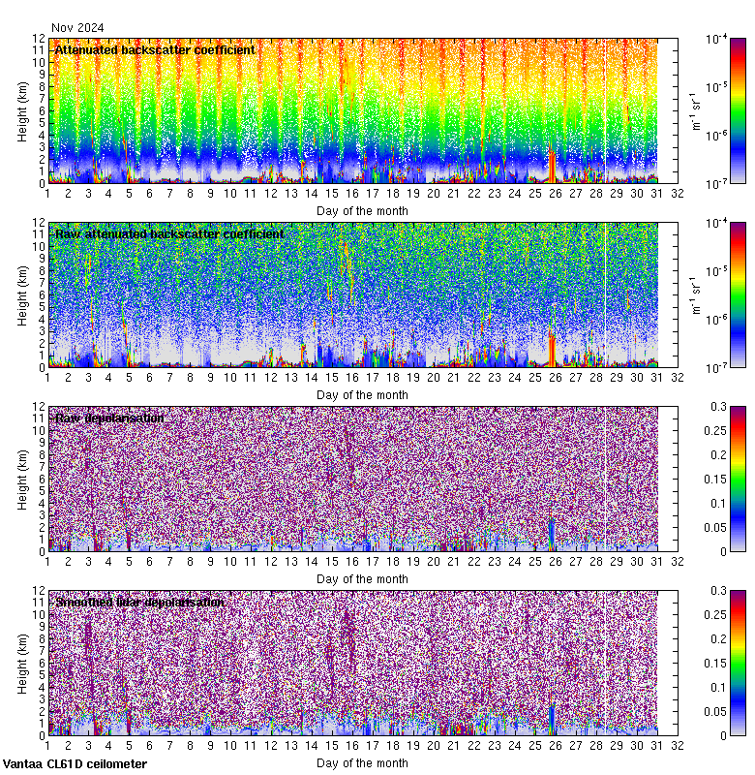Select the Nov 2024 date label

(77, 28)
